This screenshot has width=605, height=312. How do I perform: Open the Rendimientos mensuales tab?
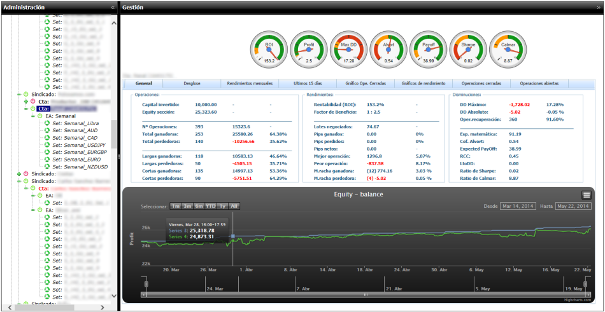[250, 83]
